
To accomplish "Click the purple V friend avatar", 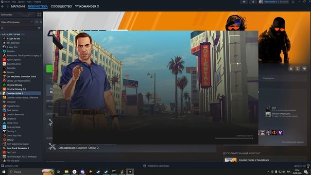I will (x=280, y=133).
